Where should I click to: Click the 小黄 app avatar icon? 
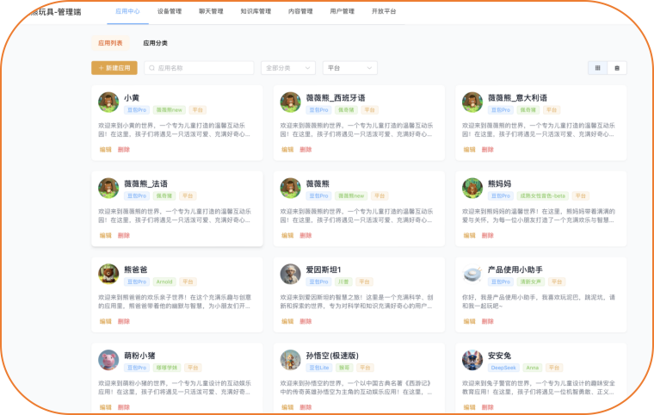coord(108,102)
